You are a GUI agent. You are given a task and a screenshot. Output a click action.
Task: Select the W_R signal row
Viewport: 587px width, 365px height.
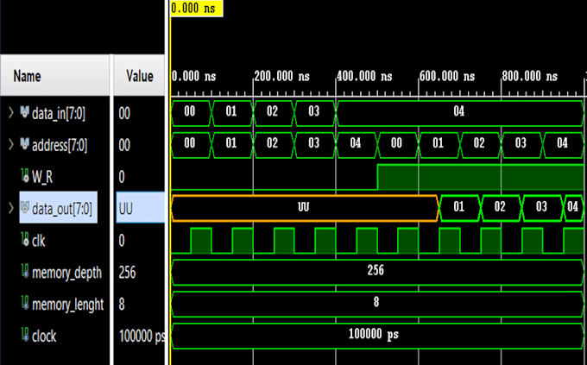tap(42, 177)
